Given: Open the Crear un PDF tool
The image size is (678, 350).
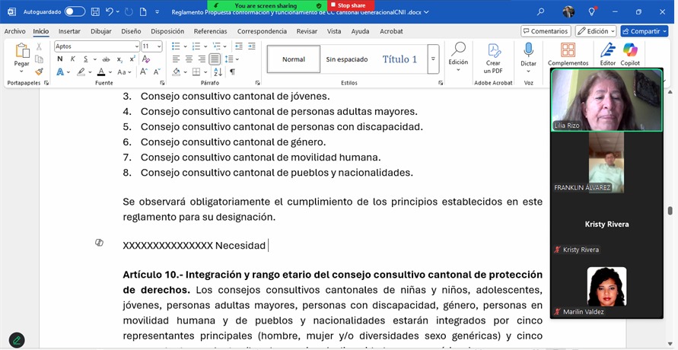Looking at the screenshot, I should click(x=493, y=59).
